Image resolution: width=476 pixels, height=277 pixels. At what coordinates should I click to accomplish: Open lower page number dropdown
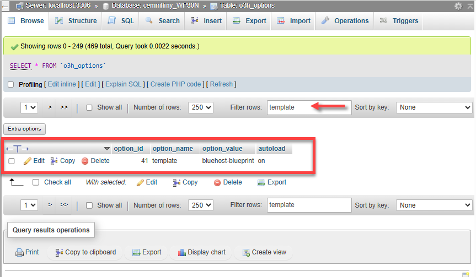[29, 205]
